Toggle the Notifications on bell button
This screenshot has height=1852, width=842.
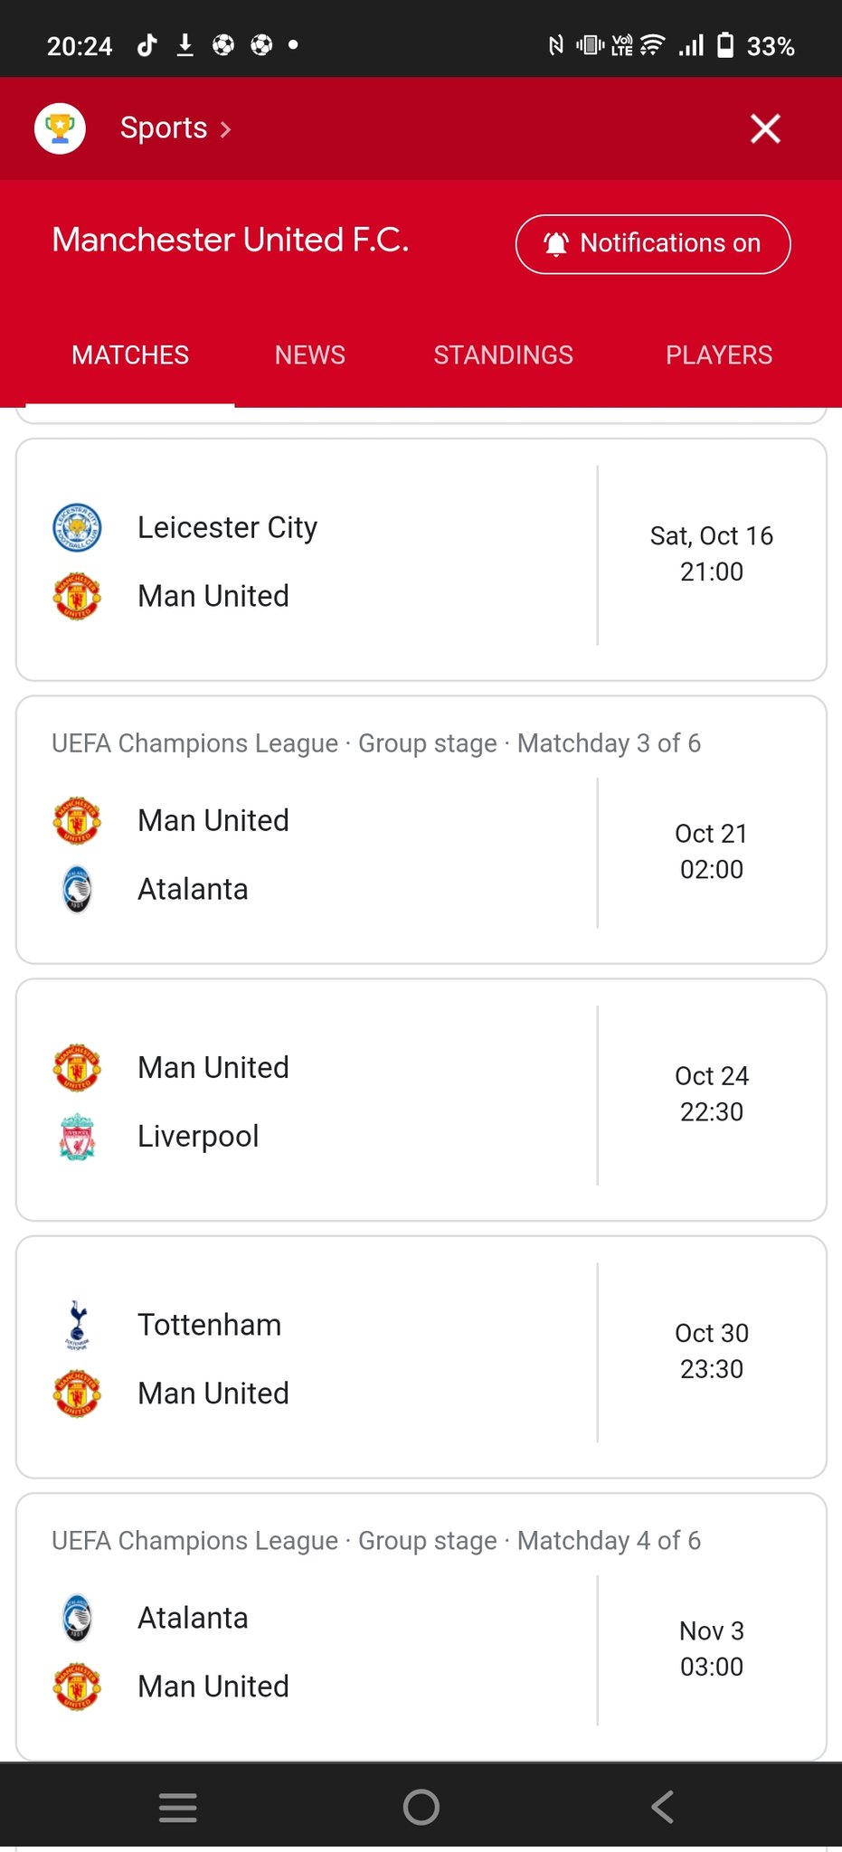652,244
